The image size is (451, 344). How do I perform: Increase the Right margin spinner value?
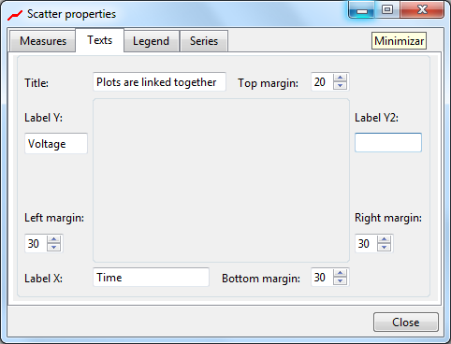click(x=384, y=239)
